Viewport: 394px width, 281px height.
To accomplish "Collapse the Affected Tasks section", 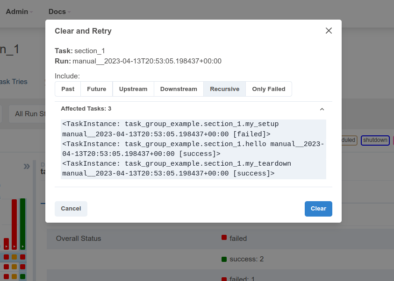I will pyautogui.click(x=322, y=109).
